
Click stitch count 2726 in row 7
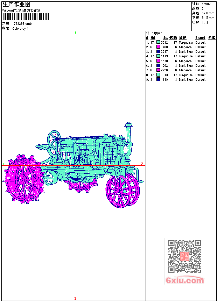point(164,70)
